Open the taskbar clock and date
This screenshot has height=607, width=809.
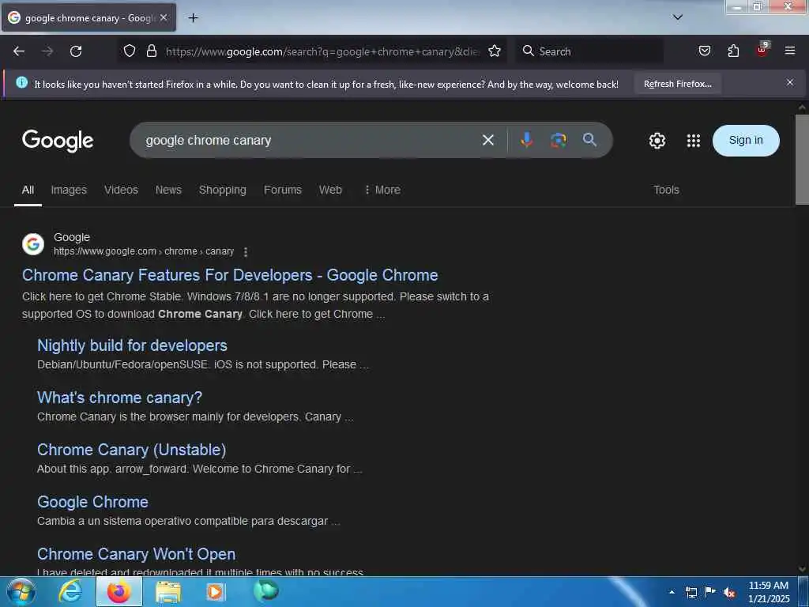point(769,592)
